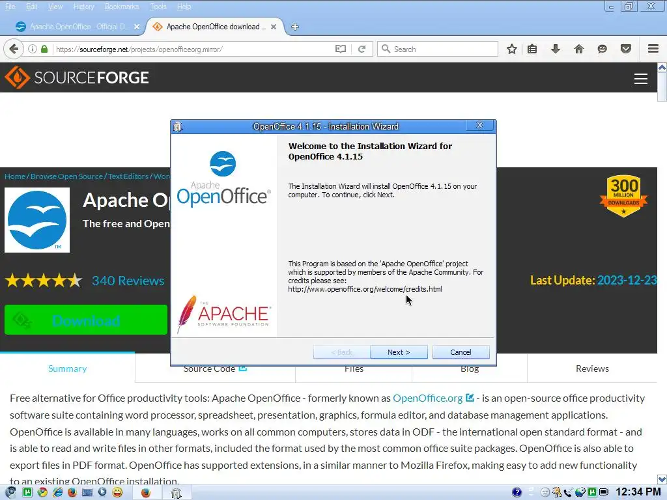Click Home breadcrumb link

point(15,176)
